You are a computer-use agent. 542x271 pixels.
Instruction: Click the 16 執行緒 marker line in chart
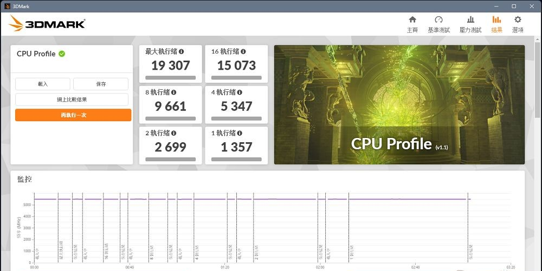(104, 228)
